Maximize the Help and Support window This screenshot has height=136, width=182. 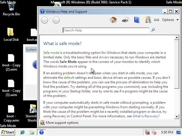click(x=170, y=12)
